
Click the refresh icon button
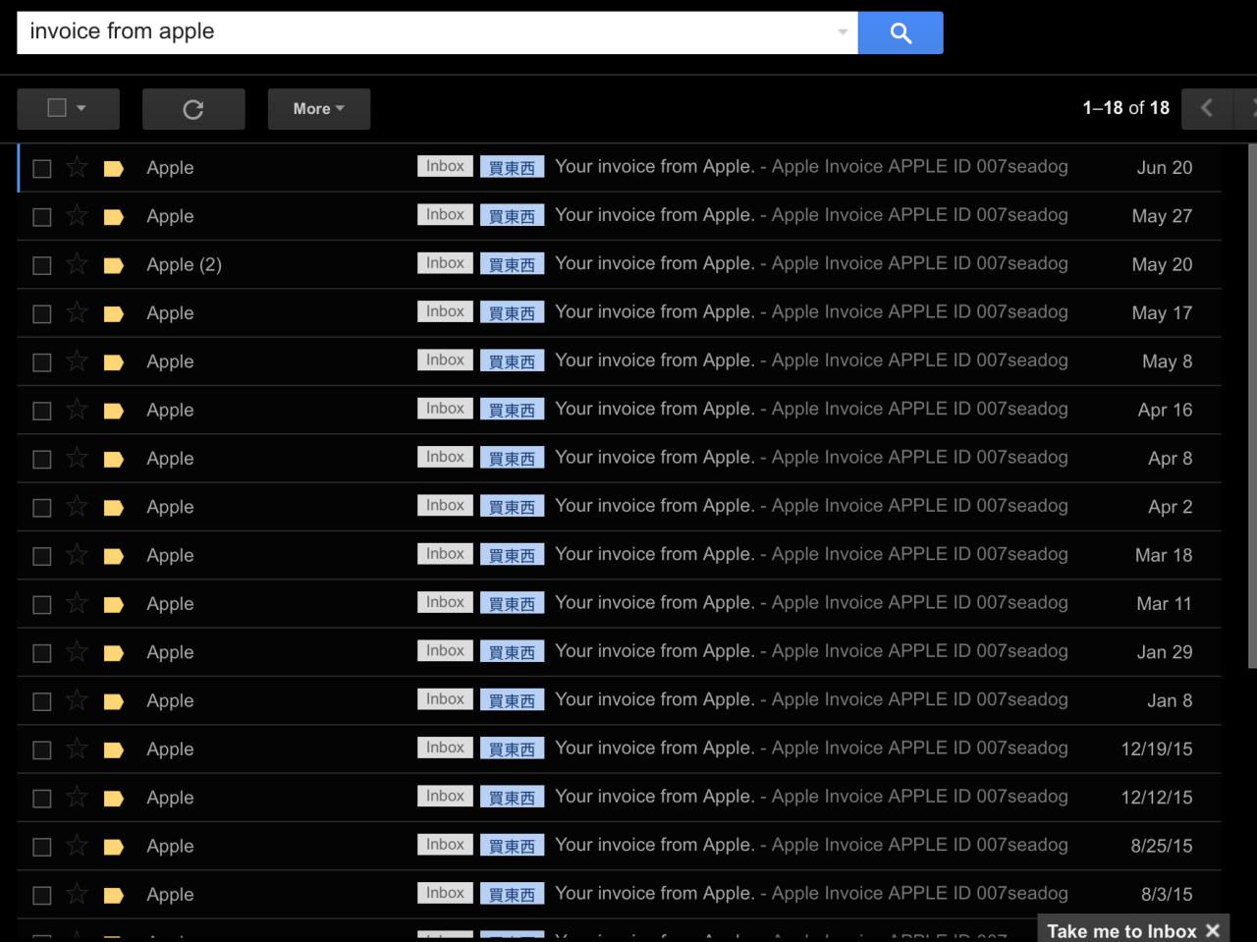coord(193,109)
